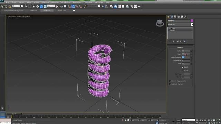This screenshot has width=221, height=124.
Task: Click Remove Modifier from stack icon
Action: (x=181, y=41)
